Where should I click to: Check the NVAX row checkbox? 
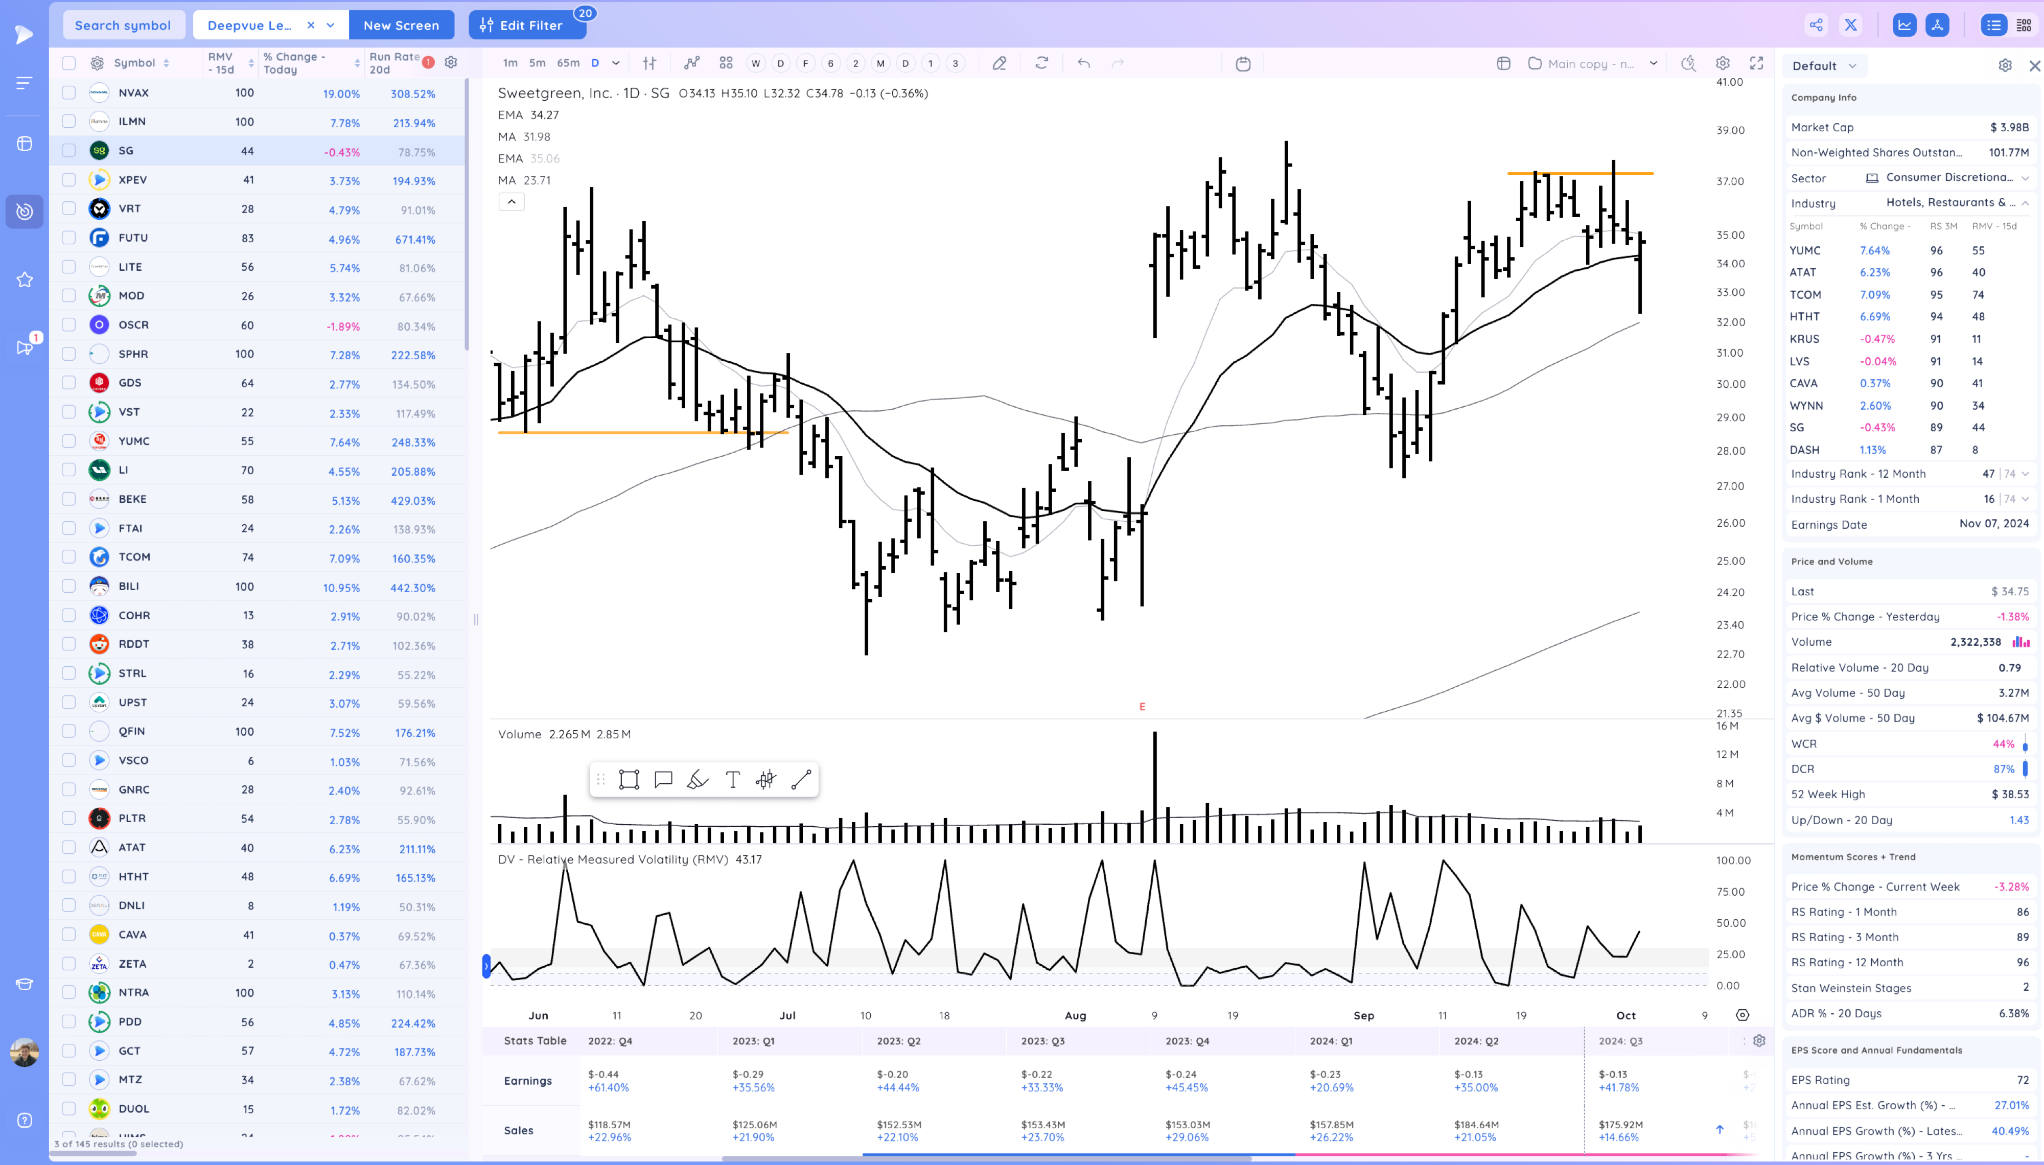click(69, 93)
